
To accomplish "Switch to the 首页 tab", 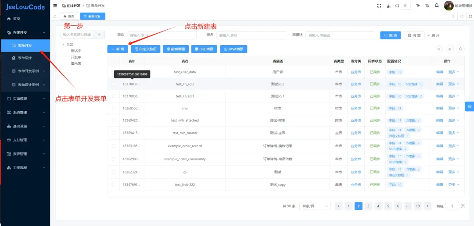I will click(69, 16).
